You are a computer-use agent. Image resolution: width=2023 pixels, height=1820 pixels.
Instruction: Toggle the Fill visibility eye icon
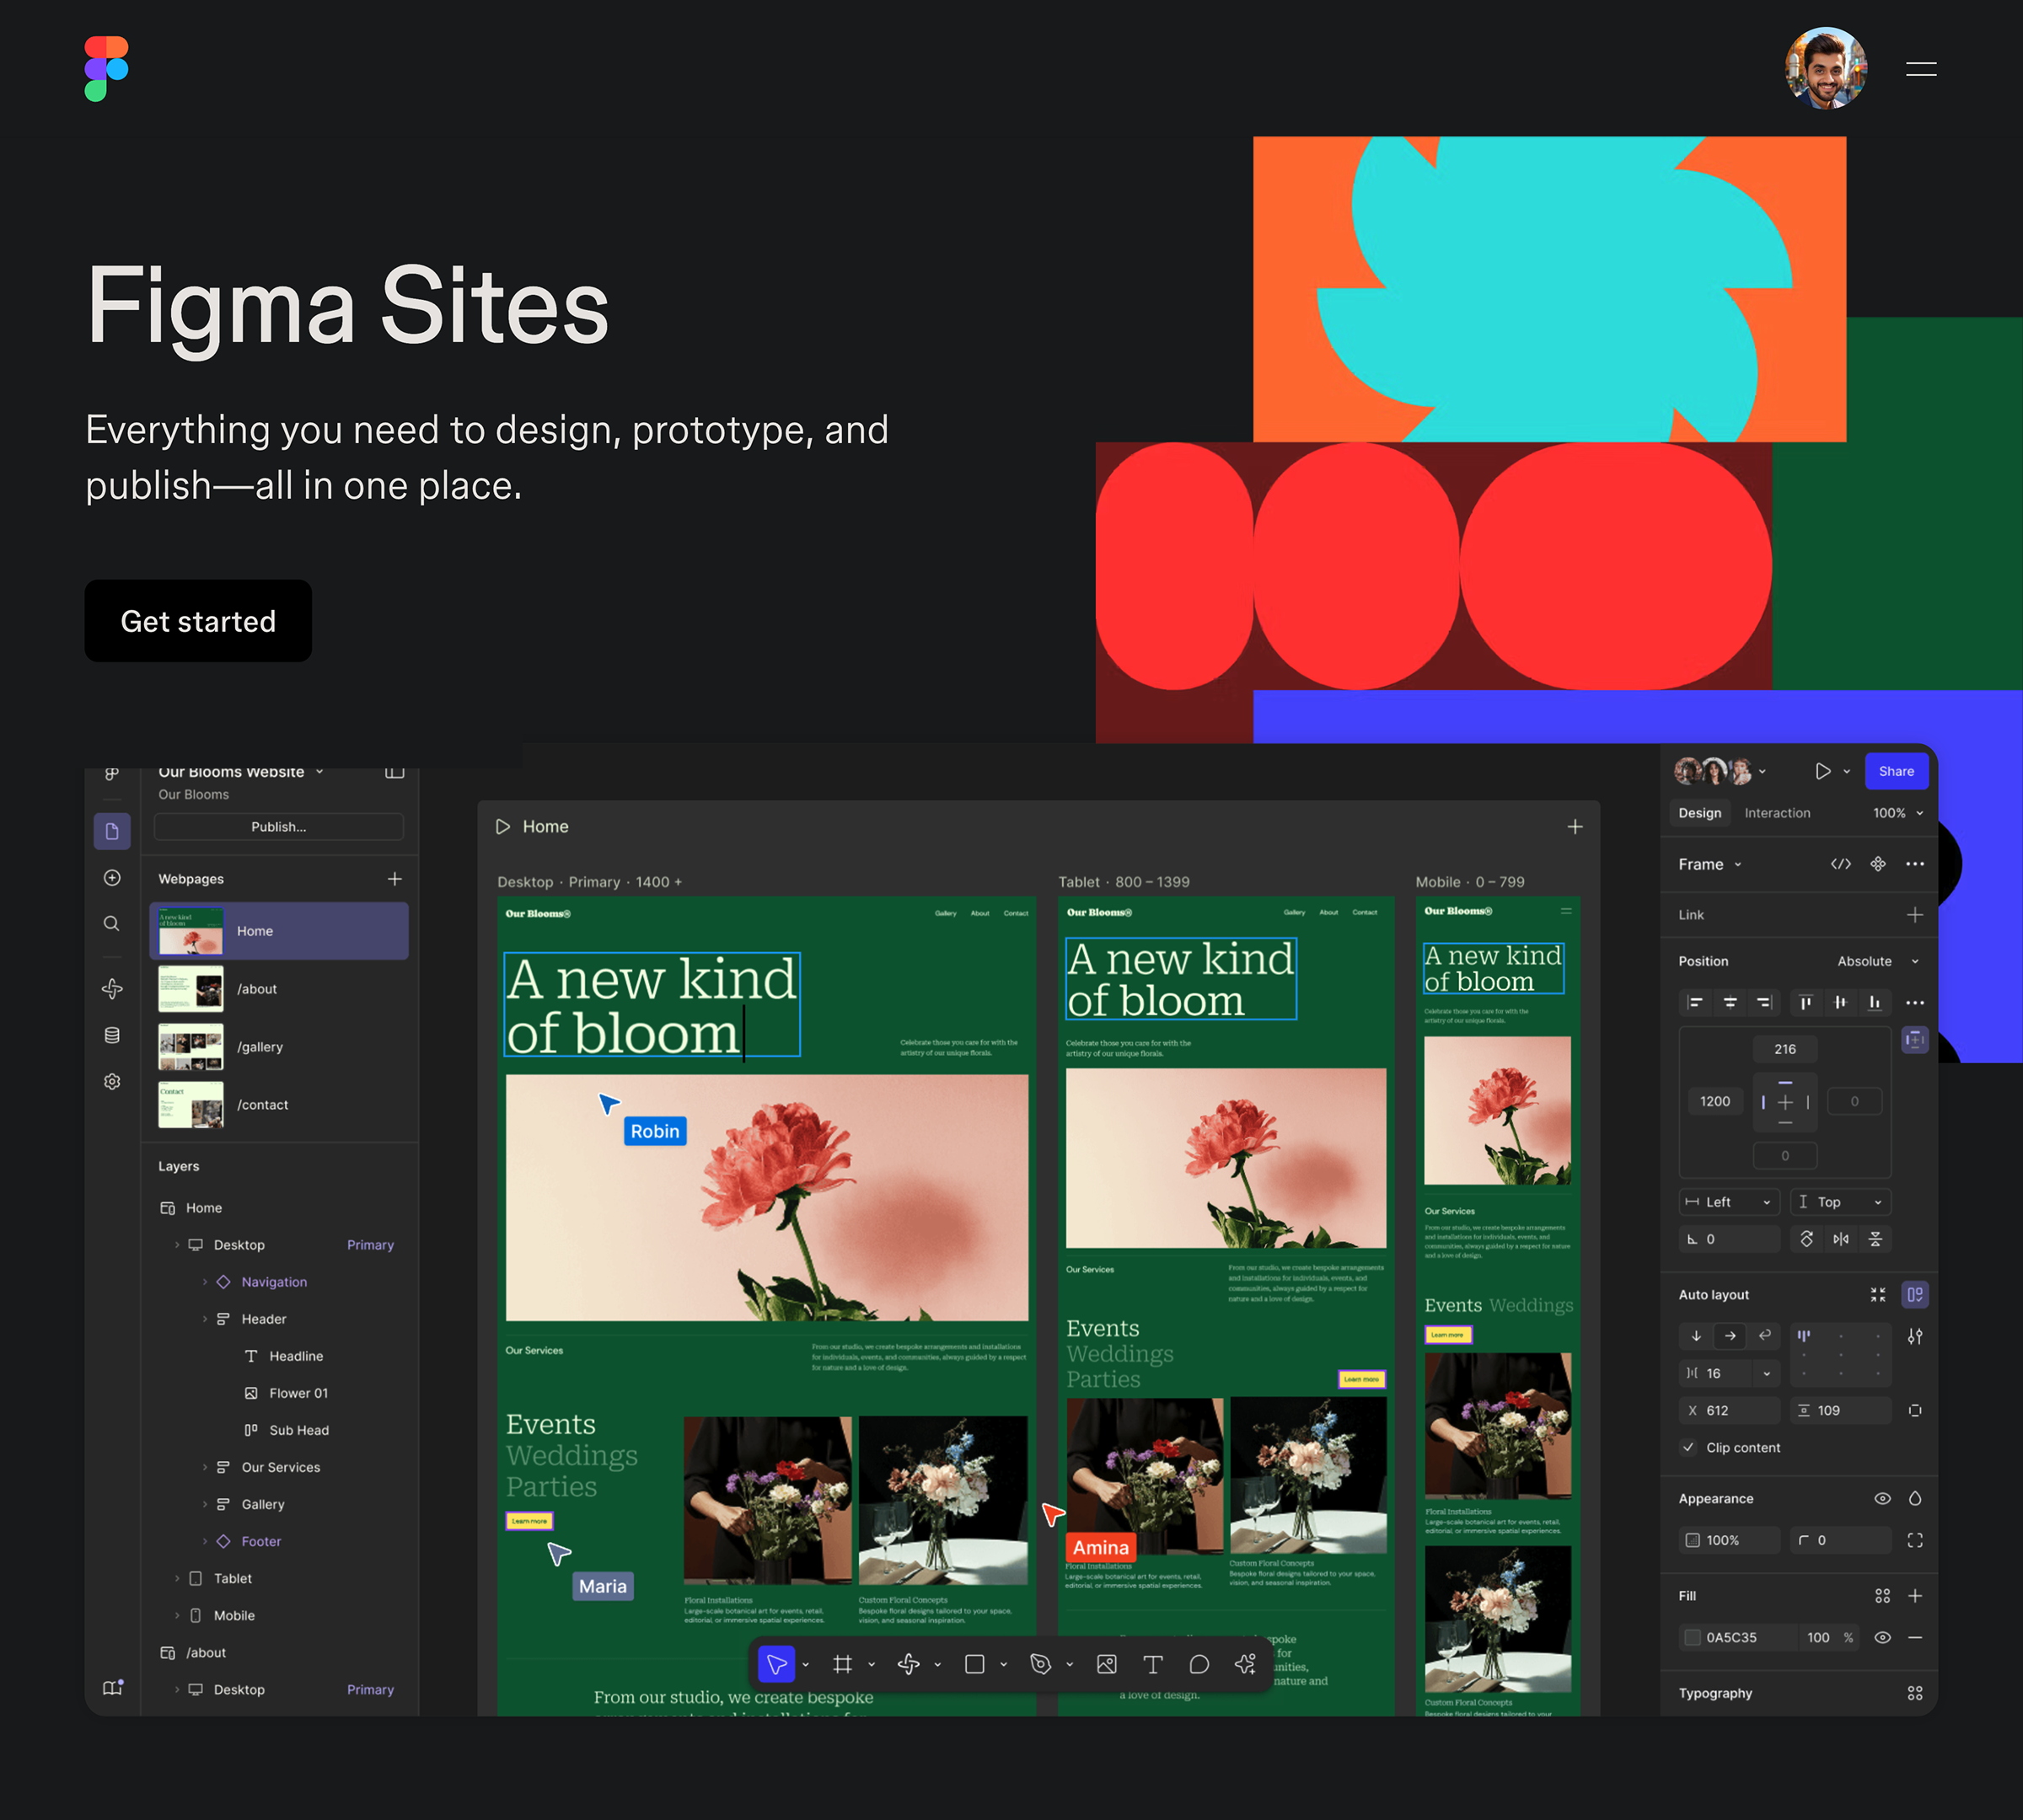coord(1882,1637)
